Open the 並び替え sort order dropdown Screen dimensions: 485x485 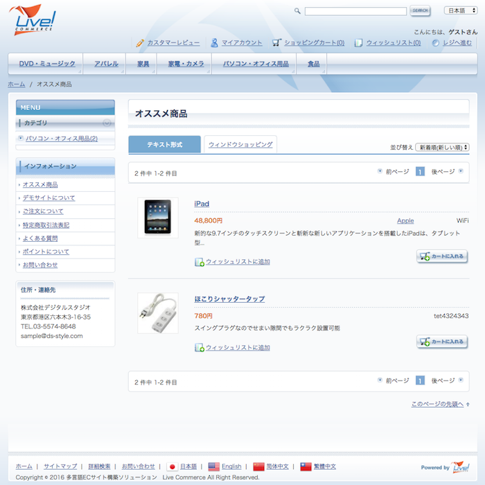(x=443, y=148)
